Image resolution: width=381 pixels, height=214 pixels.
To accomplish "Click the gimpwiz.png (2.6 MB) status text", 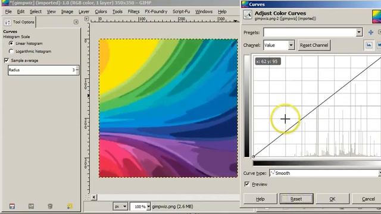I will [x=173, y=206].
